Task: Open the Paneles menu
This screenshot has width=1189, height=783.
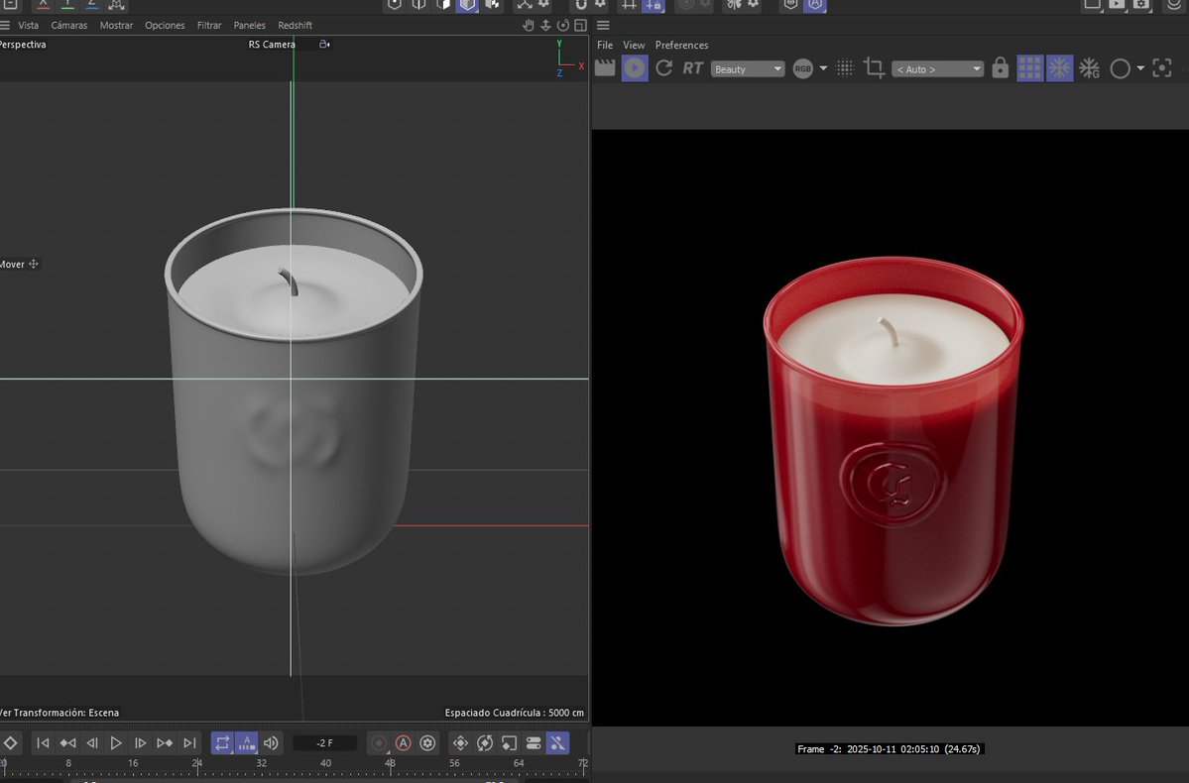Action: (250, 25)
